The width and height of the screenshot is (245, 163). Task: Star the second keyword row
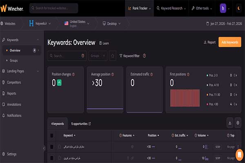tap(60, 158)
